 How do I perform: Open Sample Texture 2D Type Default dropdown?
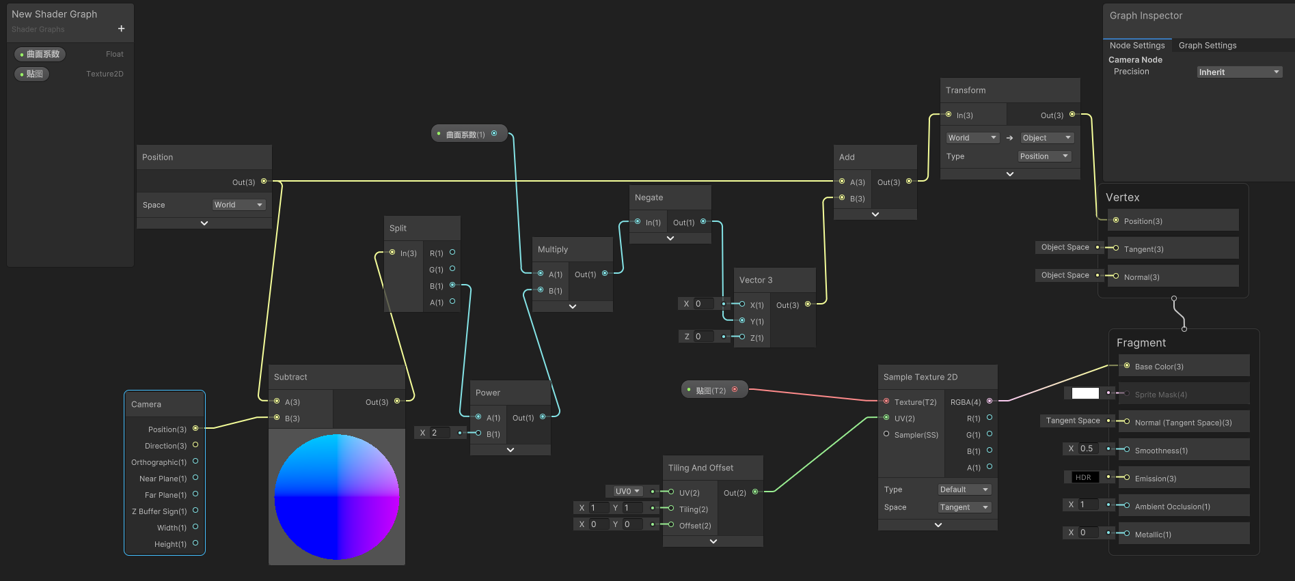[964, 490]
